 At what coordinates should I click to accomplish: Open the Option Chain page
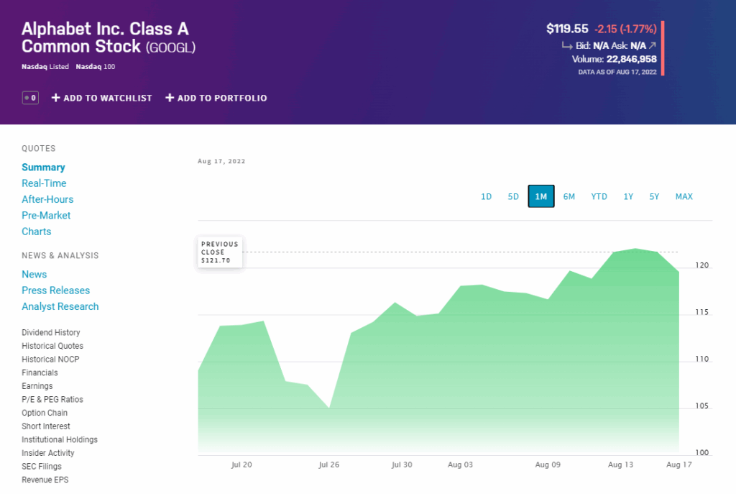pos(45,413)
